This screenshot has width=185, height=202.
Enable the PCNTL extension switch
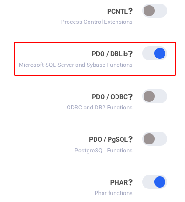click(x=155, y=11)
